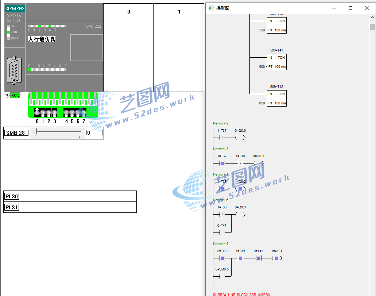376x296 pixels.
Task: Click the output LED Q0.4 indicator
Action: (x=50, y=26)
